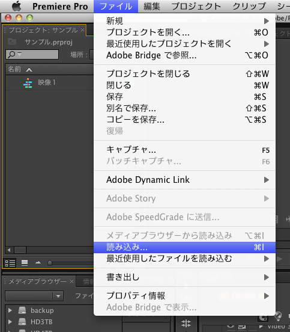
Task: Open the プロジェクト menu
Action: (x=196, y=7)
